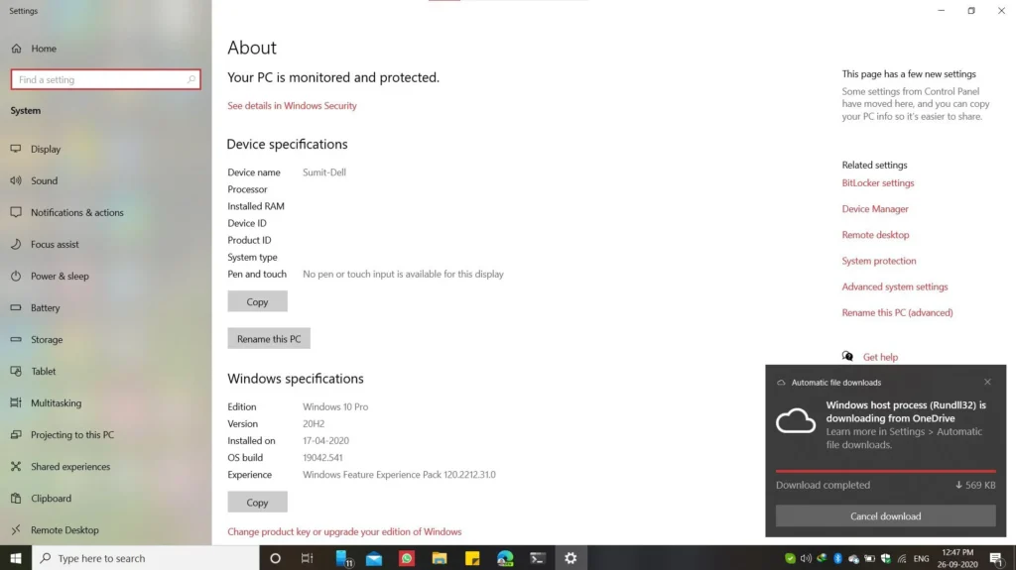Click the Storage drive icon
This screenshot has width=1016, height=570.
tap(16, 339)
